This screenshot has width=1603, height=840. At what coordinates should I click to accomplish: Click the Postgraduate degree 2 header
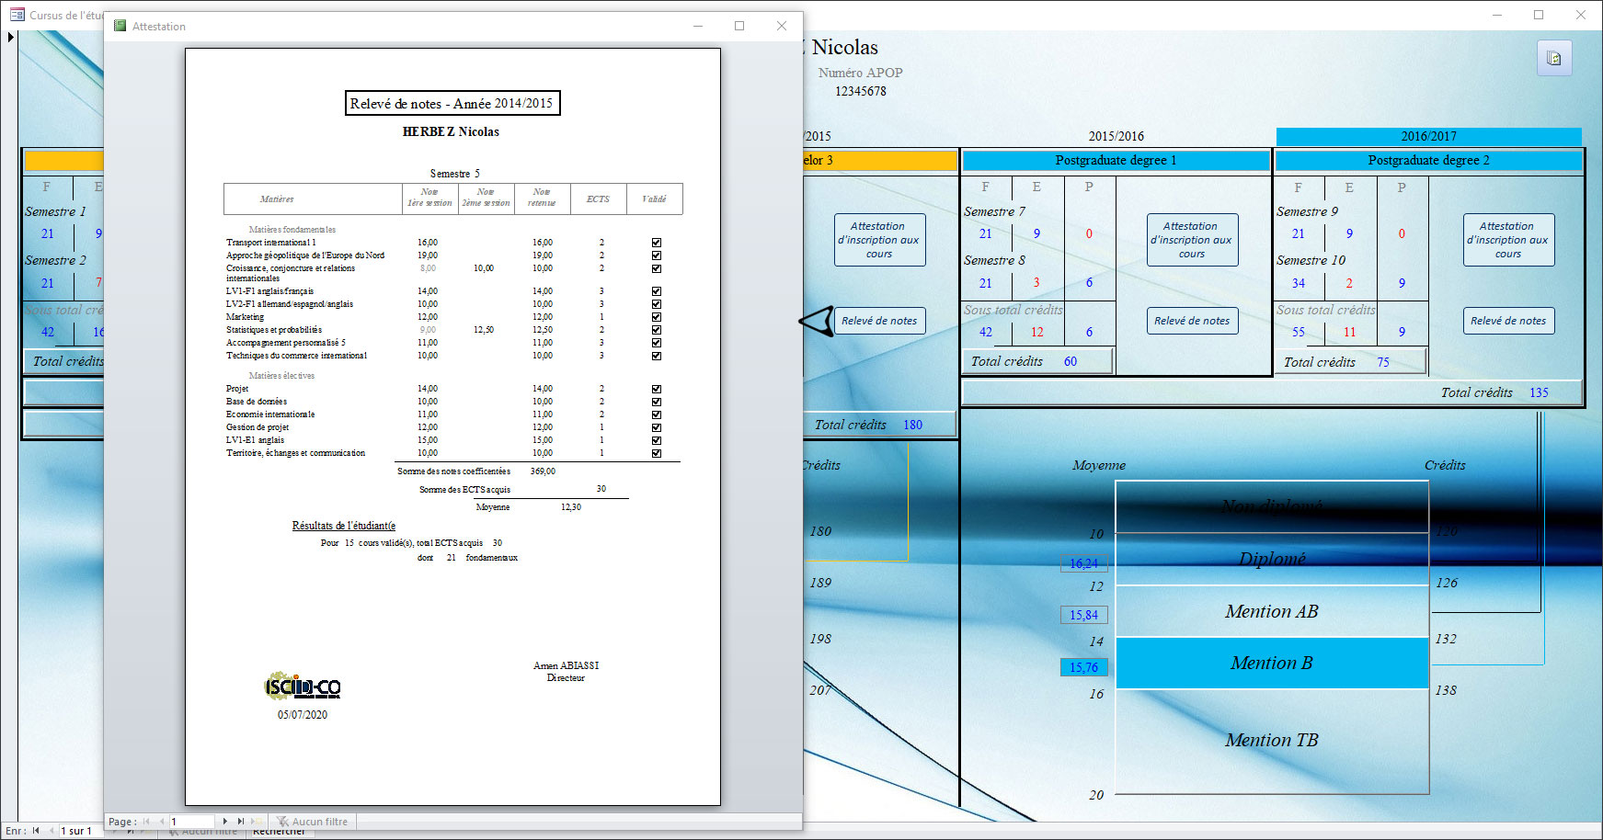pos(1428,160)
